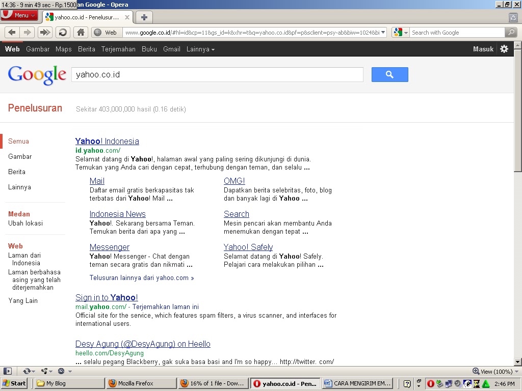Expand Lainnya in the left sidebar

(20, 187)
